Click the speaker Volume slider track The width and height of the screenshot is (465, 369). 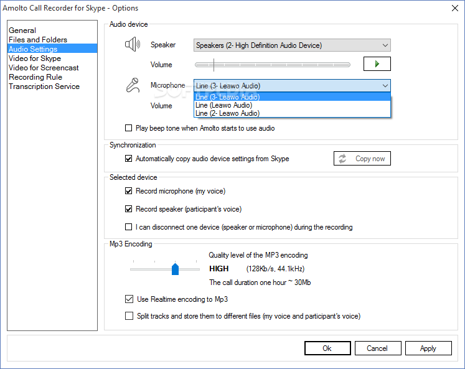click(273, 65)
